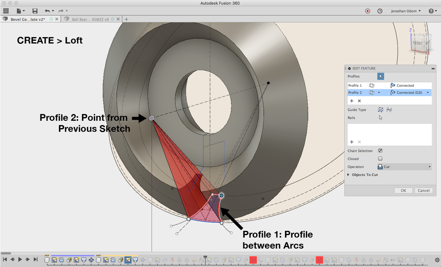Open the Connected (G0) condition dropdown
Viewport: 441px width, 267px height.
click(428, 92)
